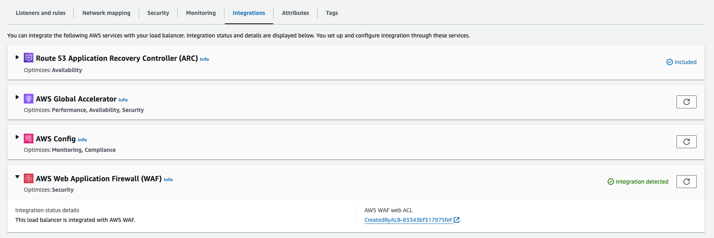Click the AWS Web Application Firewall heading

pyautogui.click(x=99, y=178)
